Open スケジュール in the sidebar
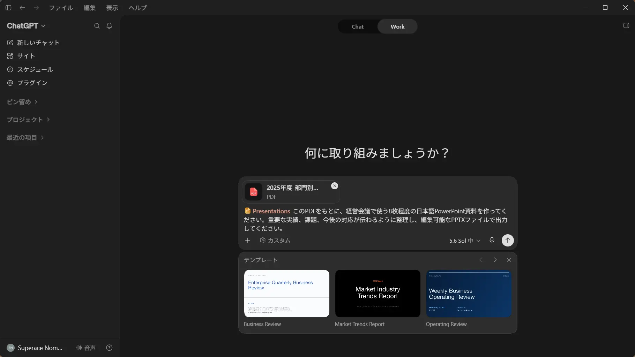Viewport: 635px width, 357px height. (x=30, y=69)
